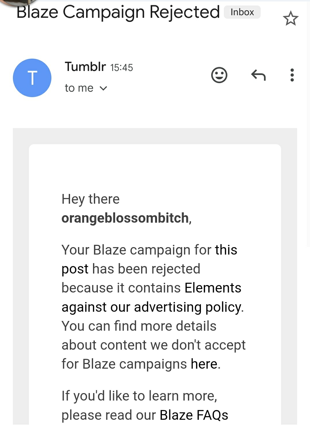Star the Blaze Campaign Rejected email
Image resolution: width=310 pixels, height=433 pixels.
[290, 18]
